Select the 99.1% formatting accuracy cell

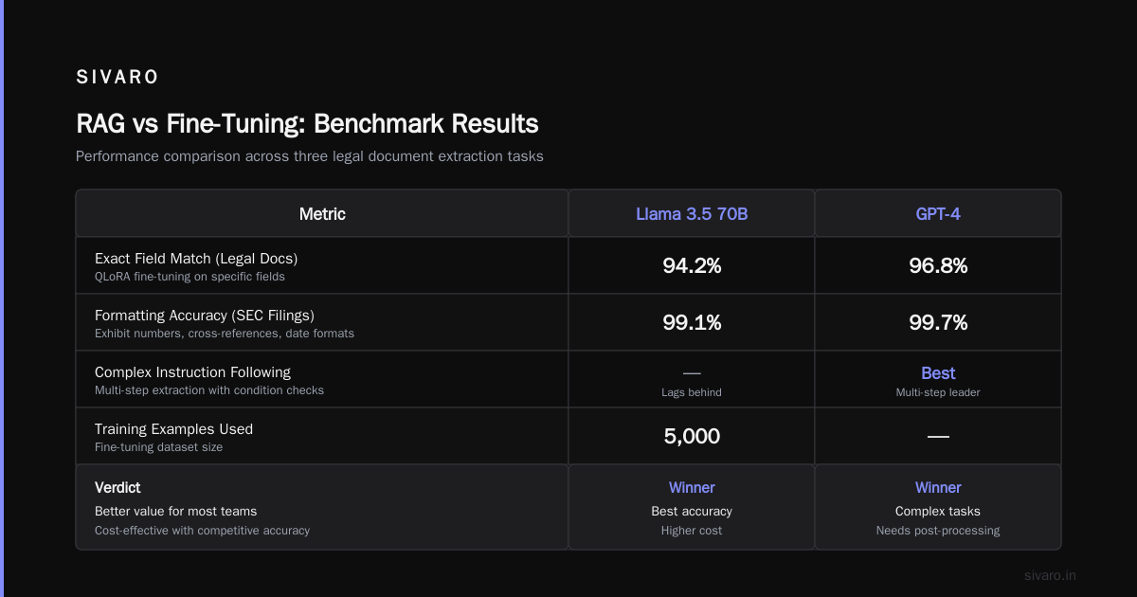click(692, 322)
